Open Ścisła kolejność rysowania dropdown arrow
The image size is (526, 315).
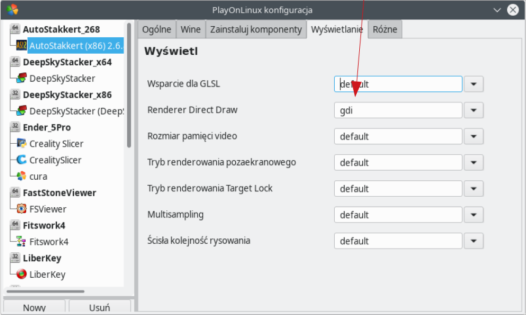(x=473, y=241)
